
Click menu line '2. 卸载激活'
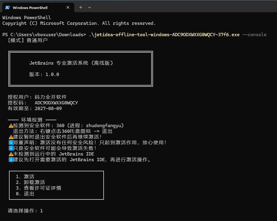pyautogui.click(x=30, y=182)
